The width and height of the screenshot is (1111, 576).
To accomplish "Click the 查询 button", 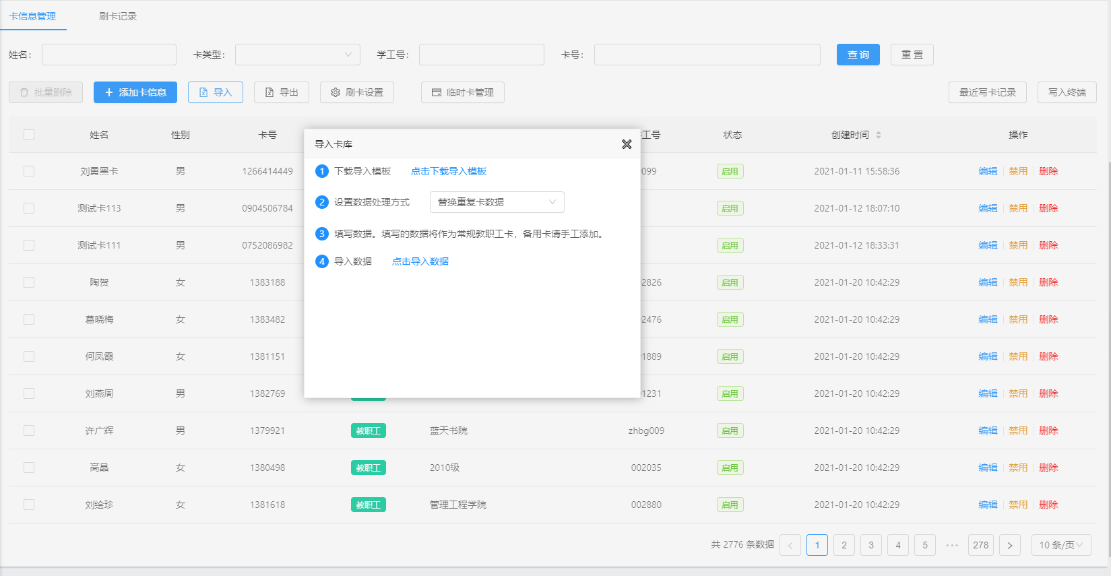I will [x=858, y=55].
